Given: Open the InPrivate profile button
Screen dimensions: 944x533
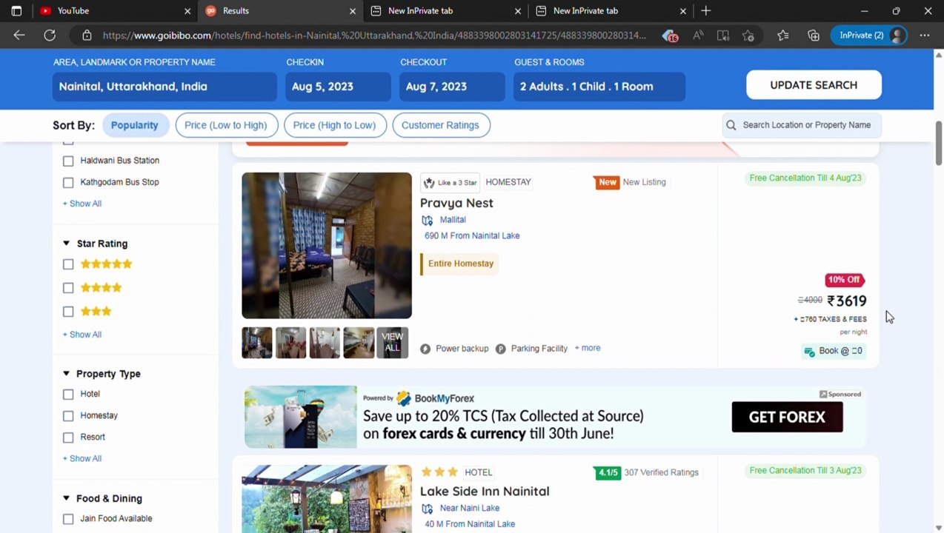Looking at the screenshot, I should coord(870,35).
